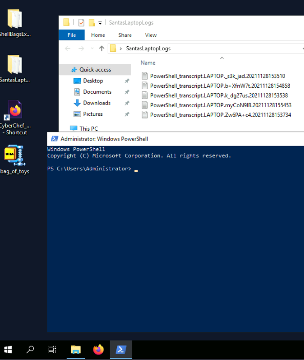Unpin Documents using its pin icon

click(127, 92)
